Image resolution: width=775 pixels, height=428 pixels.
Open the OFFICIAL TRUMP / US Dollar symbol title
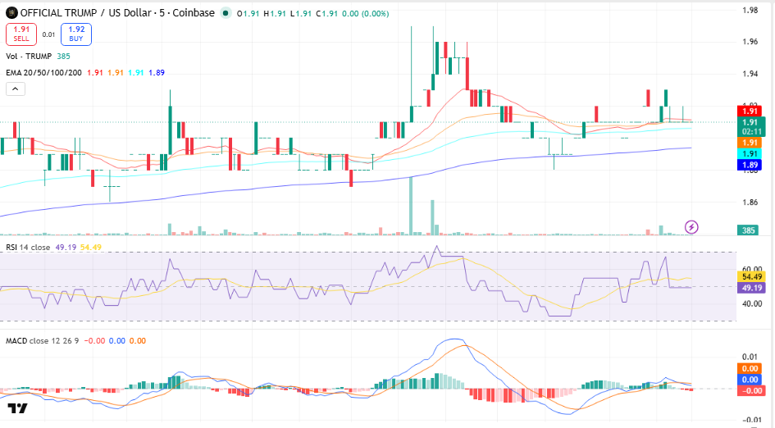[x=117, y=13]
